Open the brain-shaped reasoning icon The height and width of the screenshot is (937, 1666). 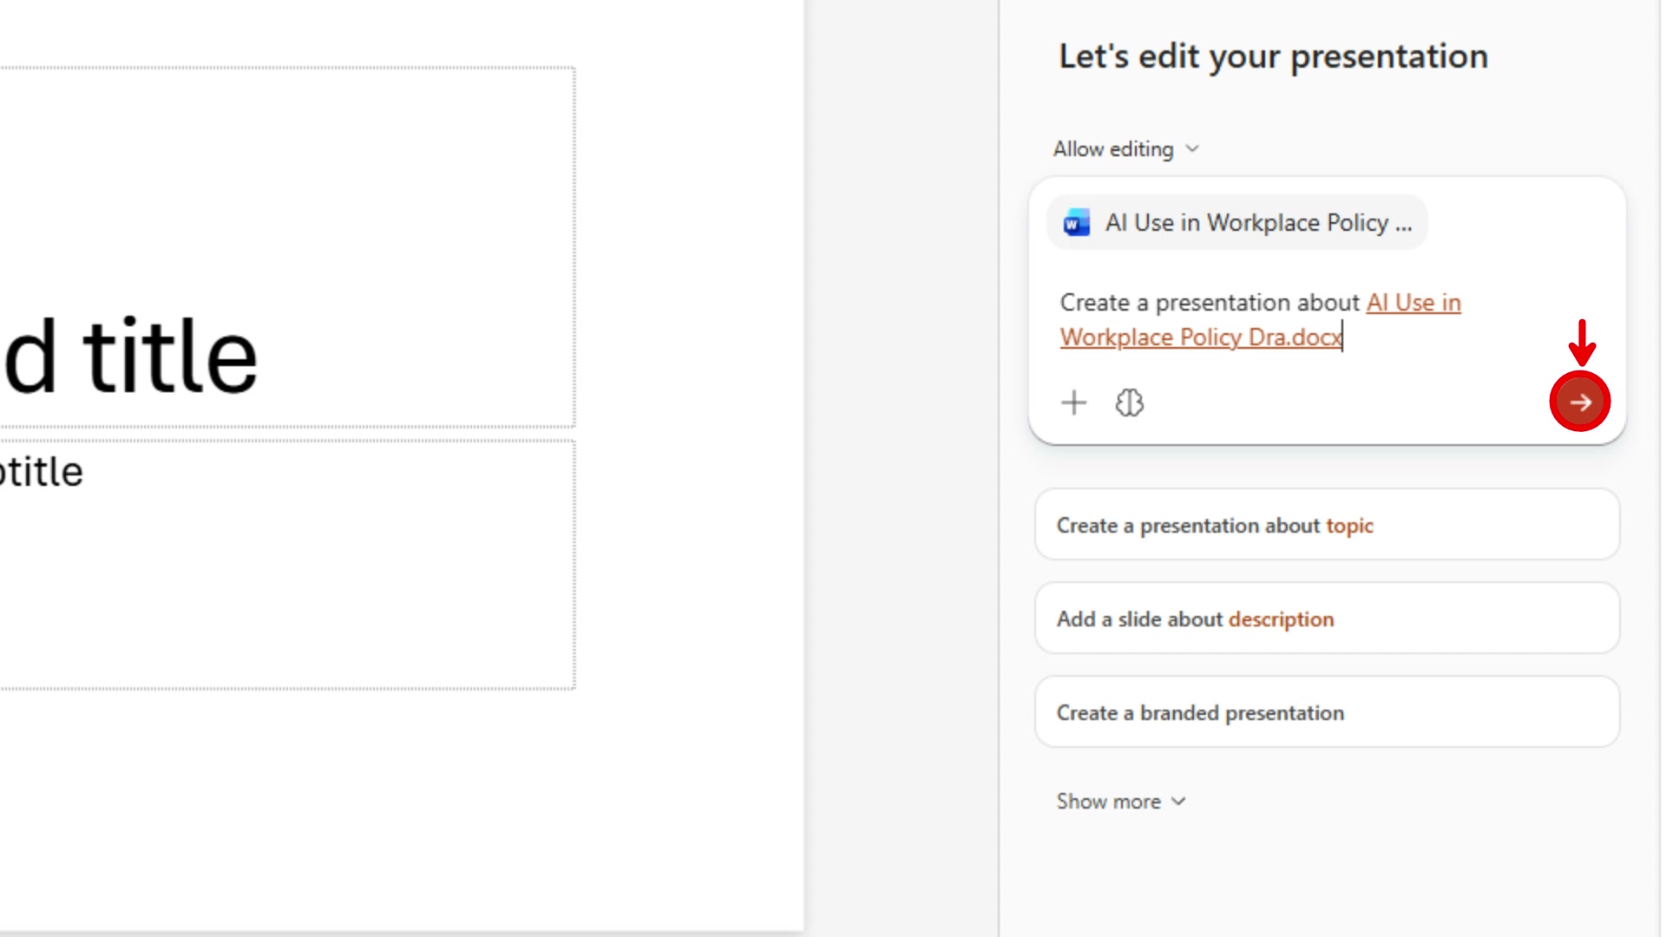point(1129,403)
